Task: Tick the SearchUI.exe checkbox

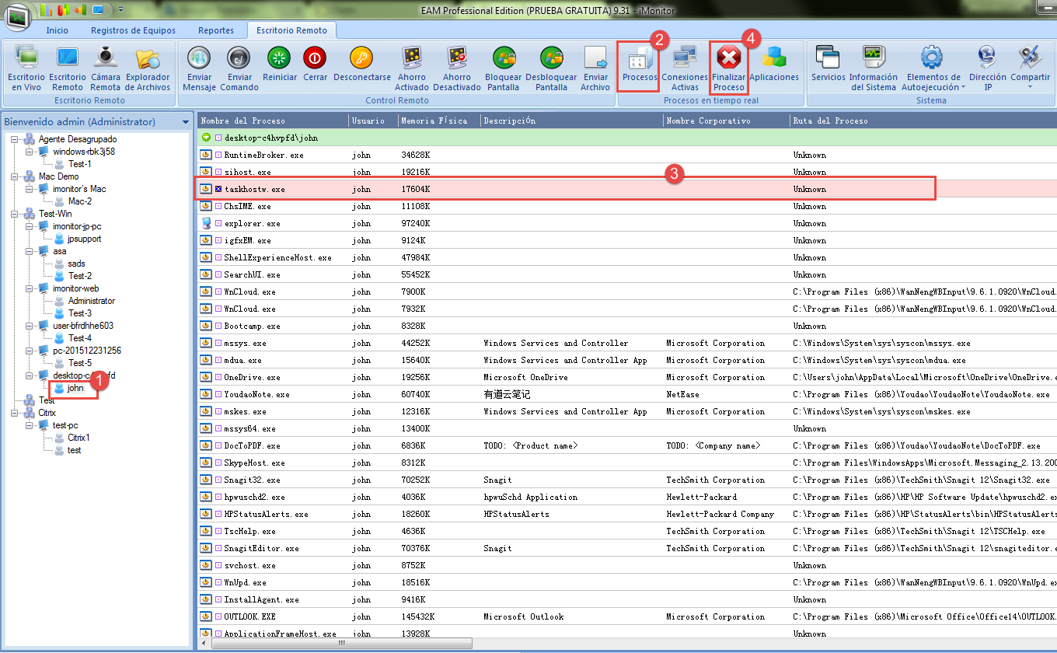Action: (219, 274)
